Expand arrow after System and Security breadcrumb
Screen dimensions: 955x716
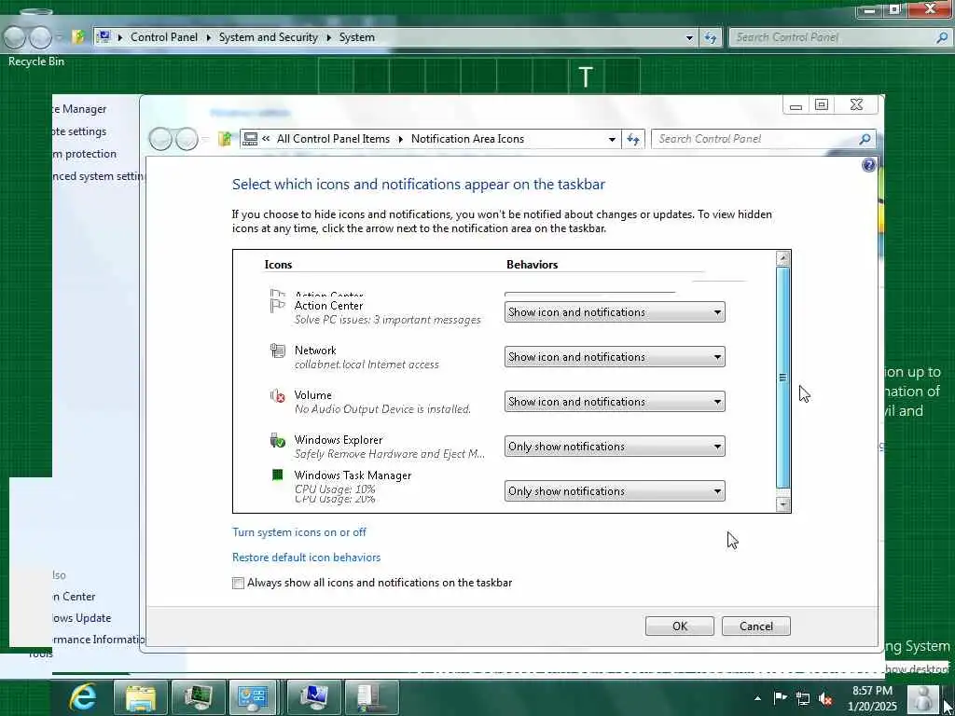coord(328,37)
